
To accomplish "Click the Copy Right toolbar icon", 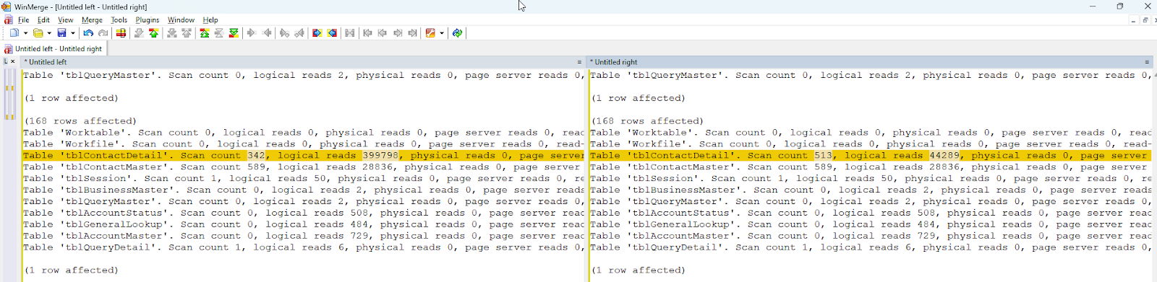I will 251,33.
